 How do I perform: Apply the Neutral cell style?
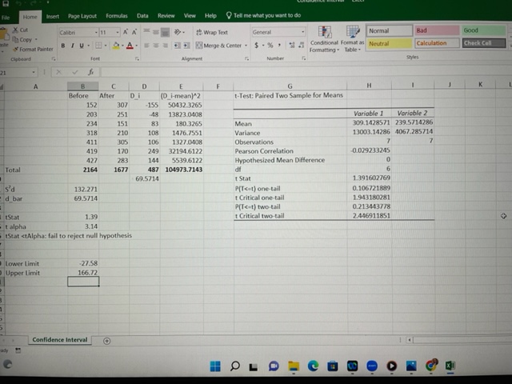389,43
